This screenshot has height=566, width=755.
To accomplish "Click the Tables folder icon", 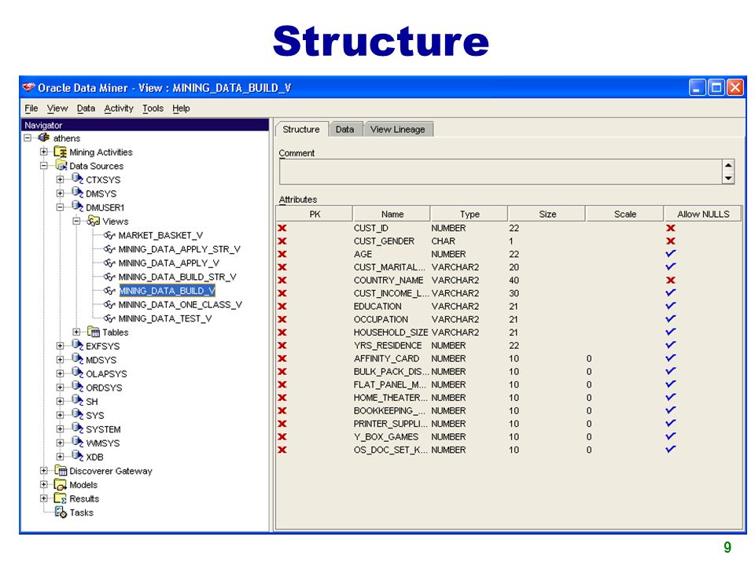I will coord(93,332).
